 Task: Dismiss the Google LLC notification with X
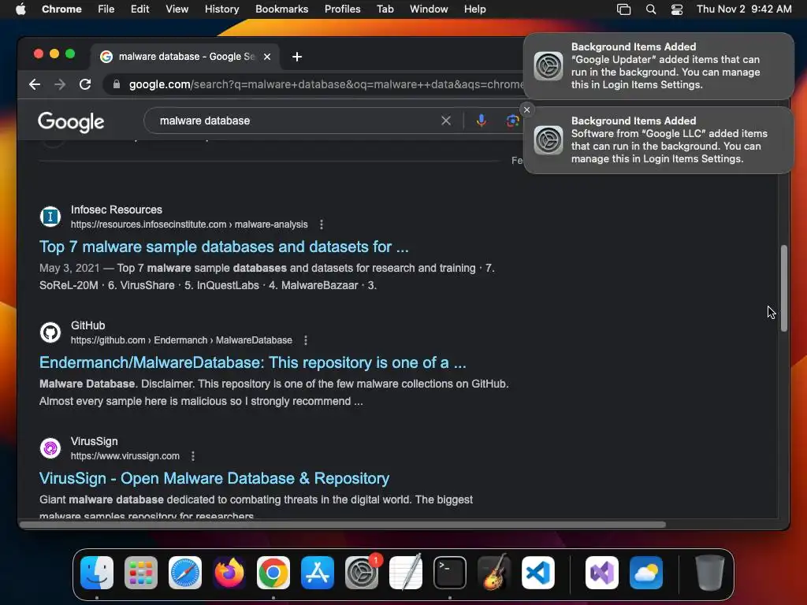(526, 109)
